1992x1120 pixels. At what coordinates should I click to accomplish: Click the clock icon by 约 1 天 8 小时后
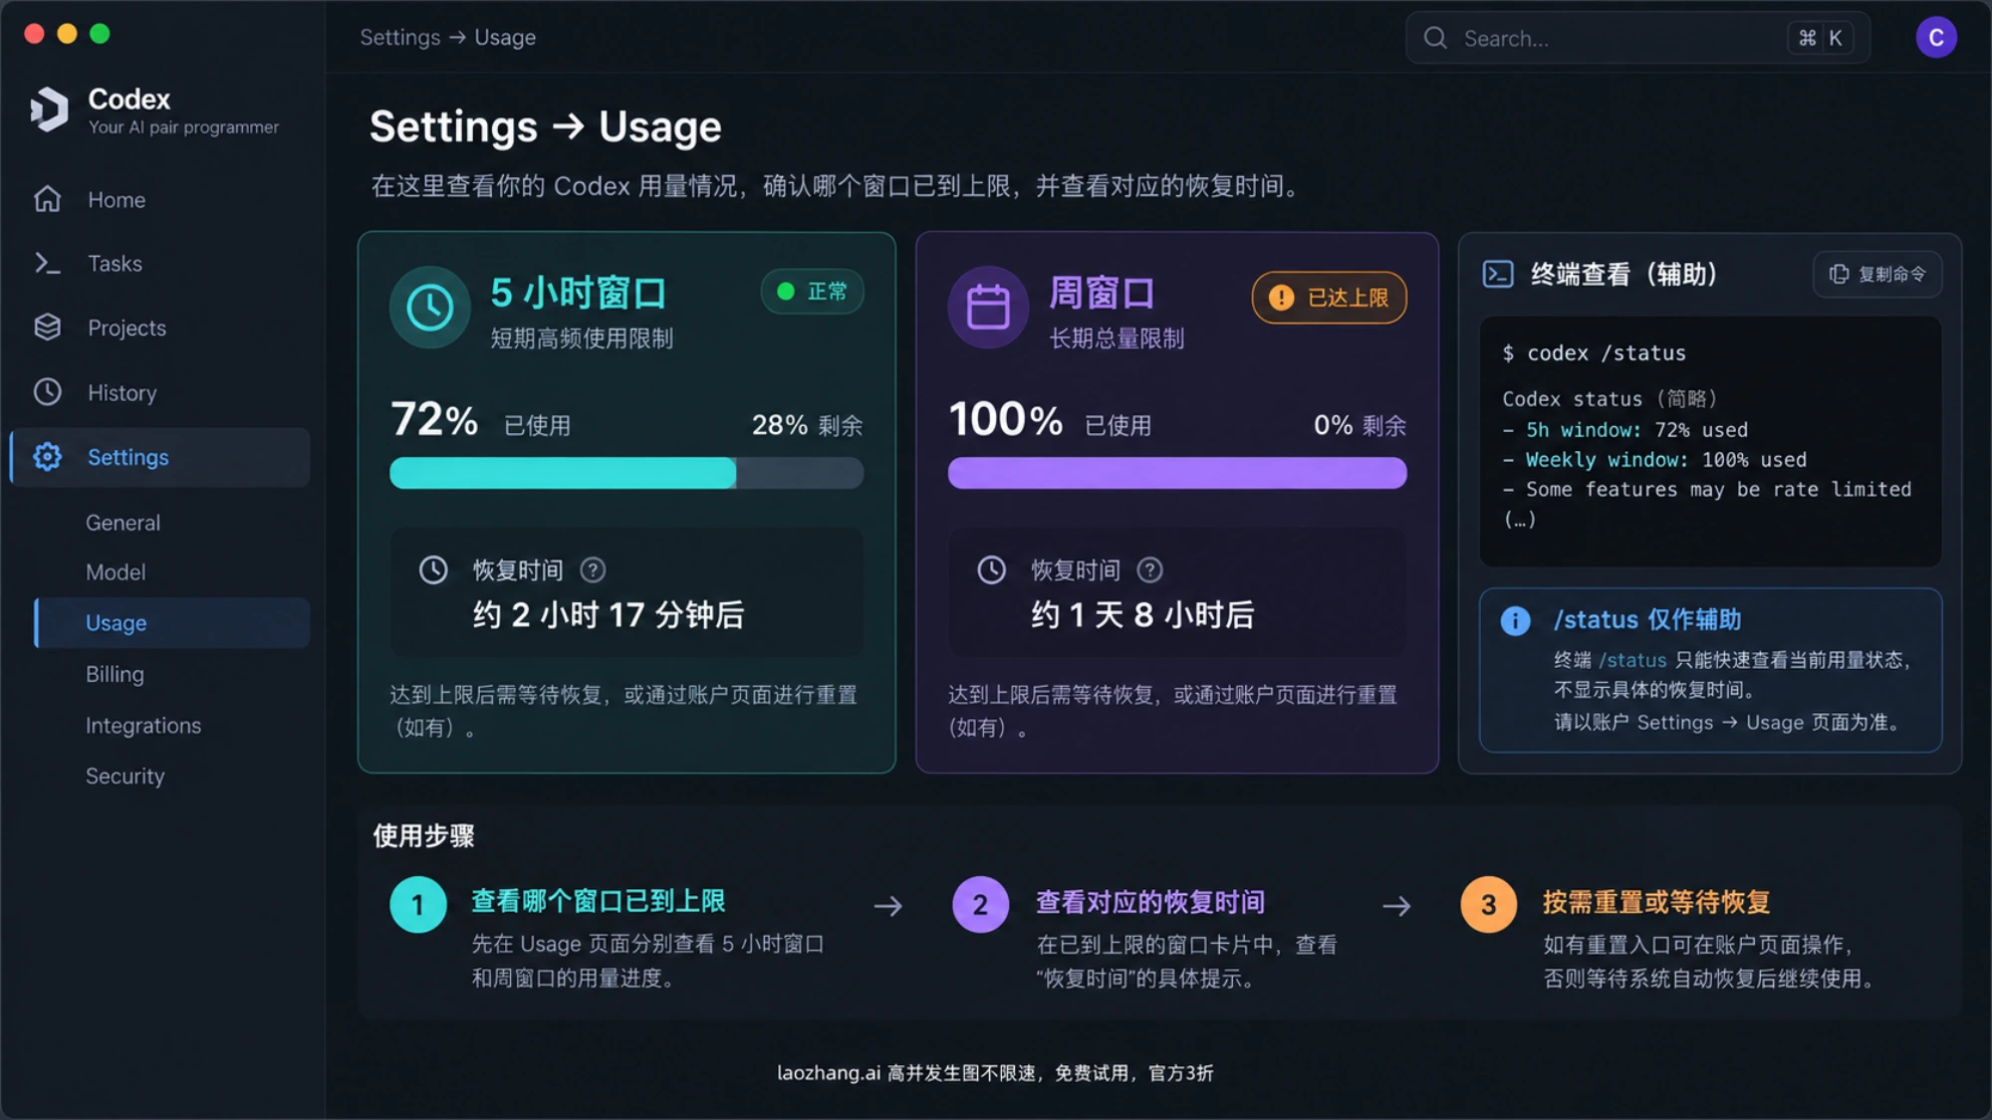[x=991, y=570]
